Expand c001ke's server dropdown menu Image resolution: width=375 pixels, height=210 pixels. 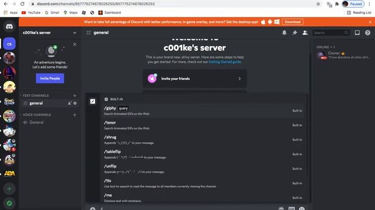(x=74, y=33)
